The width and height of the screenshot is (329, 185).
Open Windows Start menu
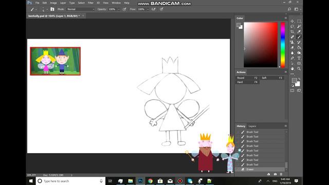31,181
